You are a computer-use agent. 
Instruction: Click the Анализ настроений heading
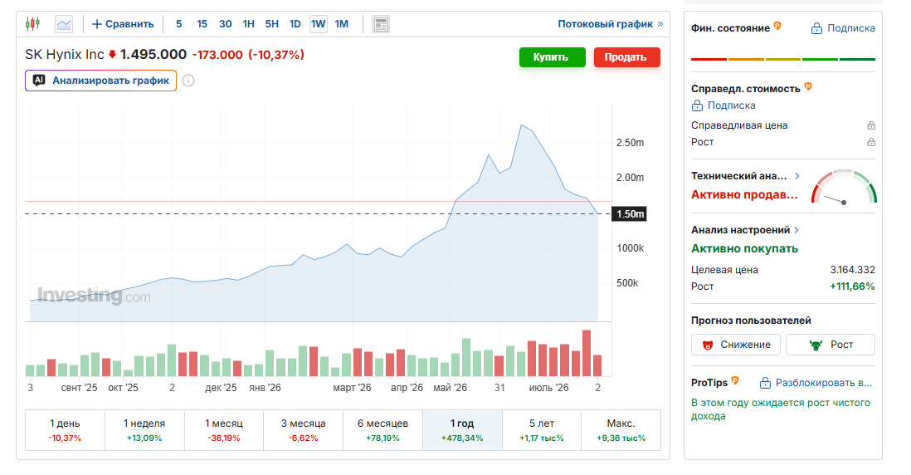740,230
